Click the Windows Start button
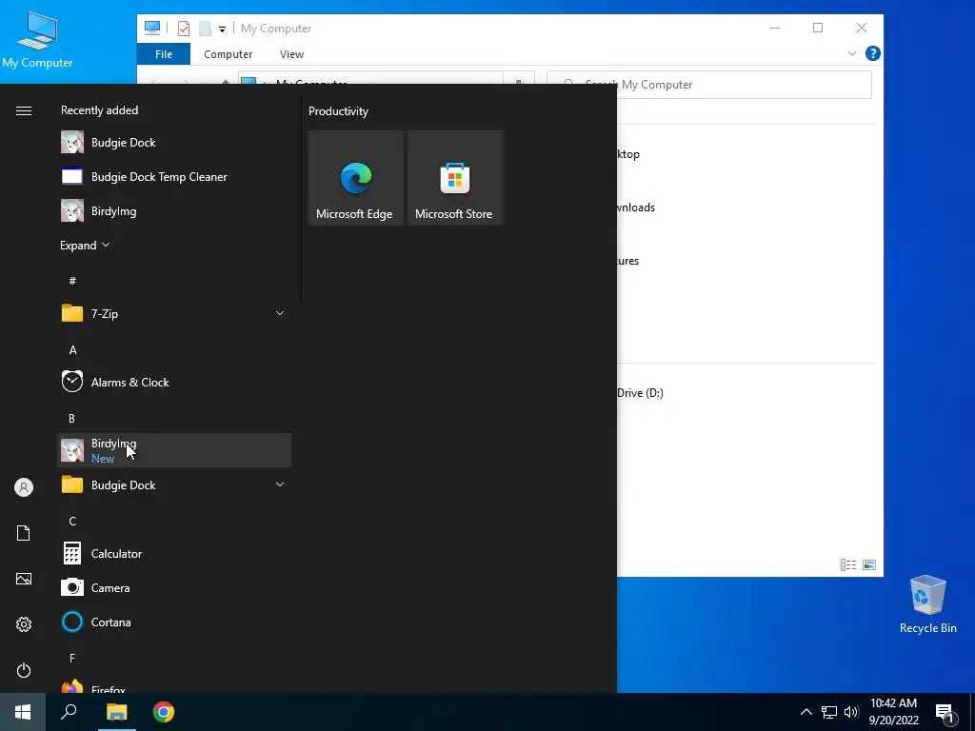This screenshot has height=731, width=975. click(23, 712)
